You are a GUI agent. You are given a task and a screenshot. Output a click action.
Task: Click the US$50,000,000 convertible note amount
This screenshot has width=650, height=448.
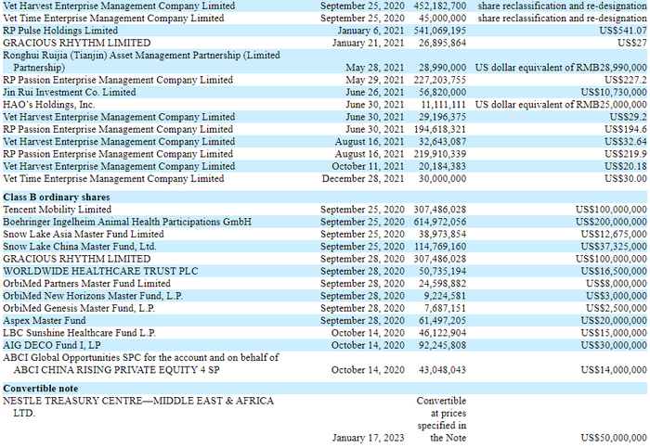click(614, 438)
